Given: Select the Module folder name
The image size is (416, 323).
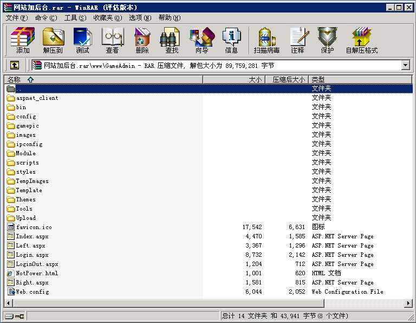Looking at the screenshot, I should [x=26, y=154].
